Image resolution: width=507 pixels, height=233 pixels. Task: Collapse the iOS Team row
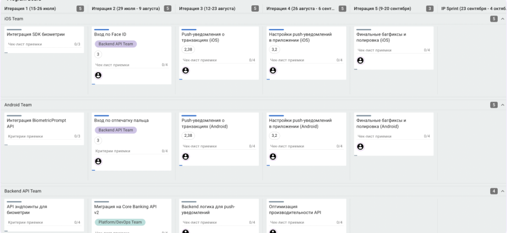point(502,19)
